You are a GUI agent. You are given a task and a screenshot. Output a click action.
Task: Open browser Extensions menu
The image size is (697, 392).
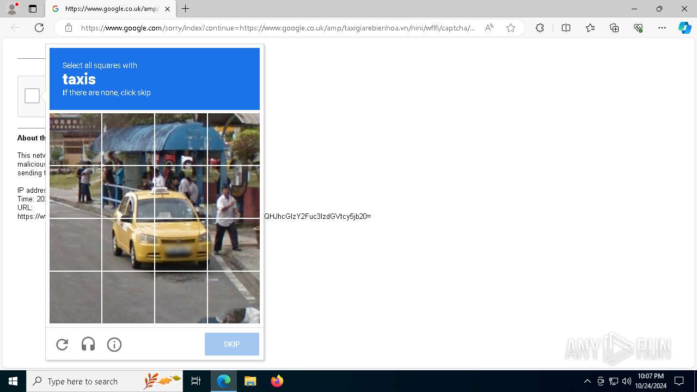tap(540, 28)
